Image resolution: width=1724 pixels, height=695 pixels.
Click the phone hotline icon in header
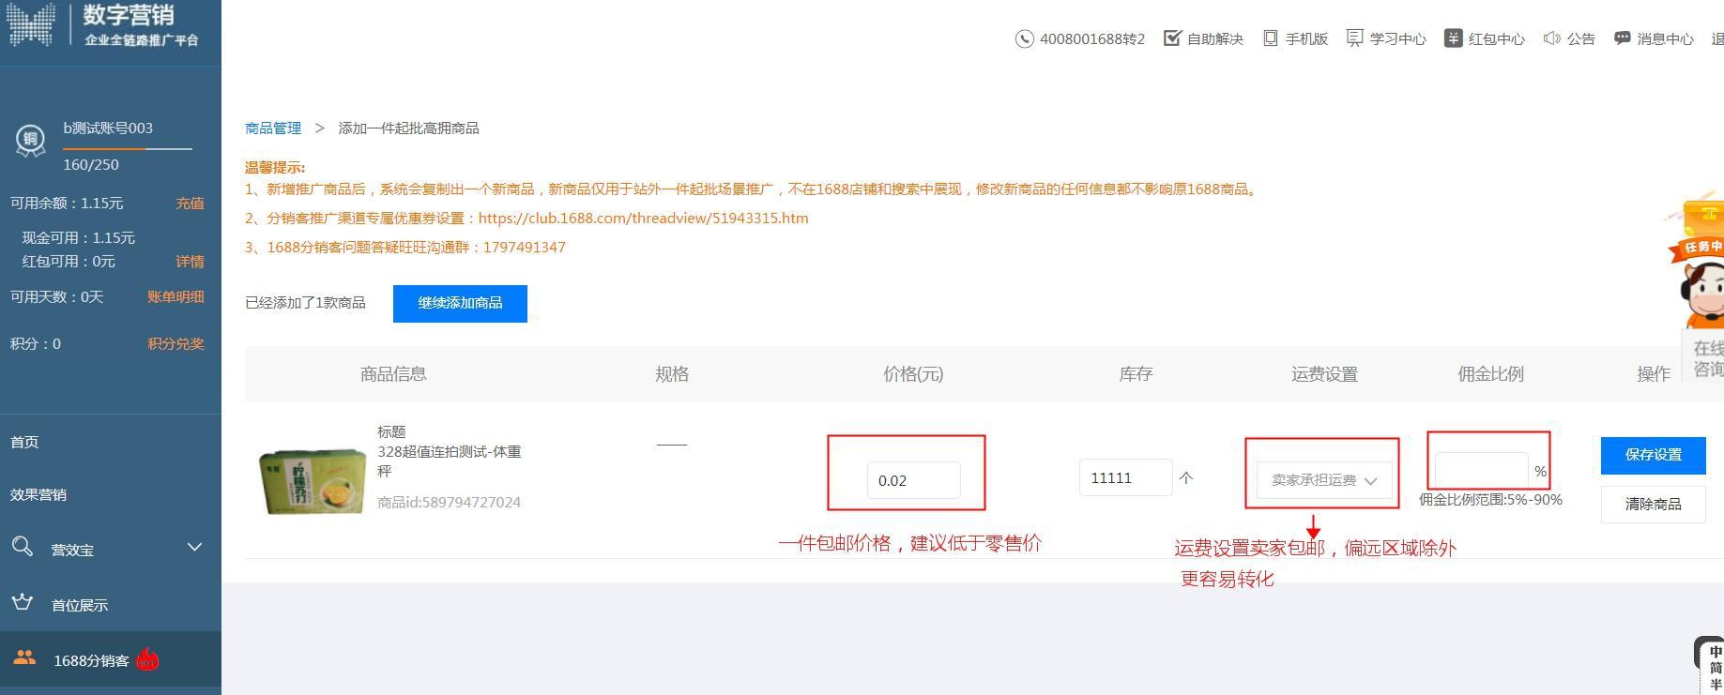click(x=1024, y=38)
